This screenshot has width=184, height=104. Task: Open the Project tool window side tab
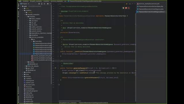tap(18, 6)
